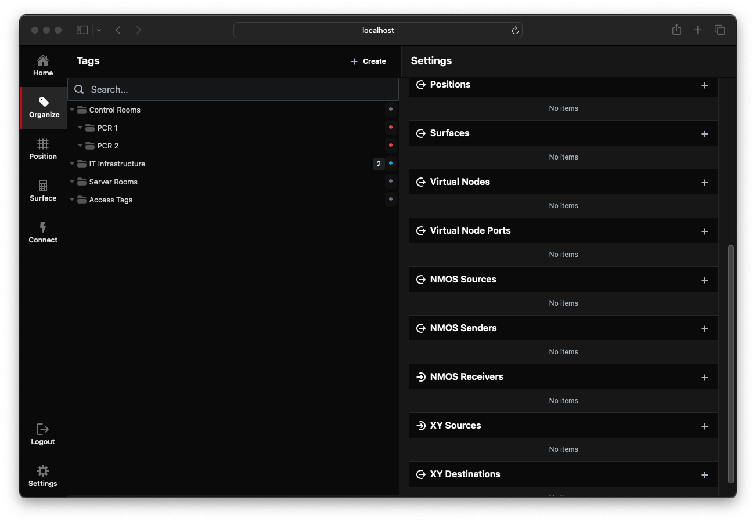Select the PCR 2 tag
Screen dimensions: 756x522
coord(108,146)
